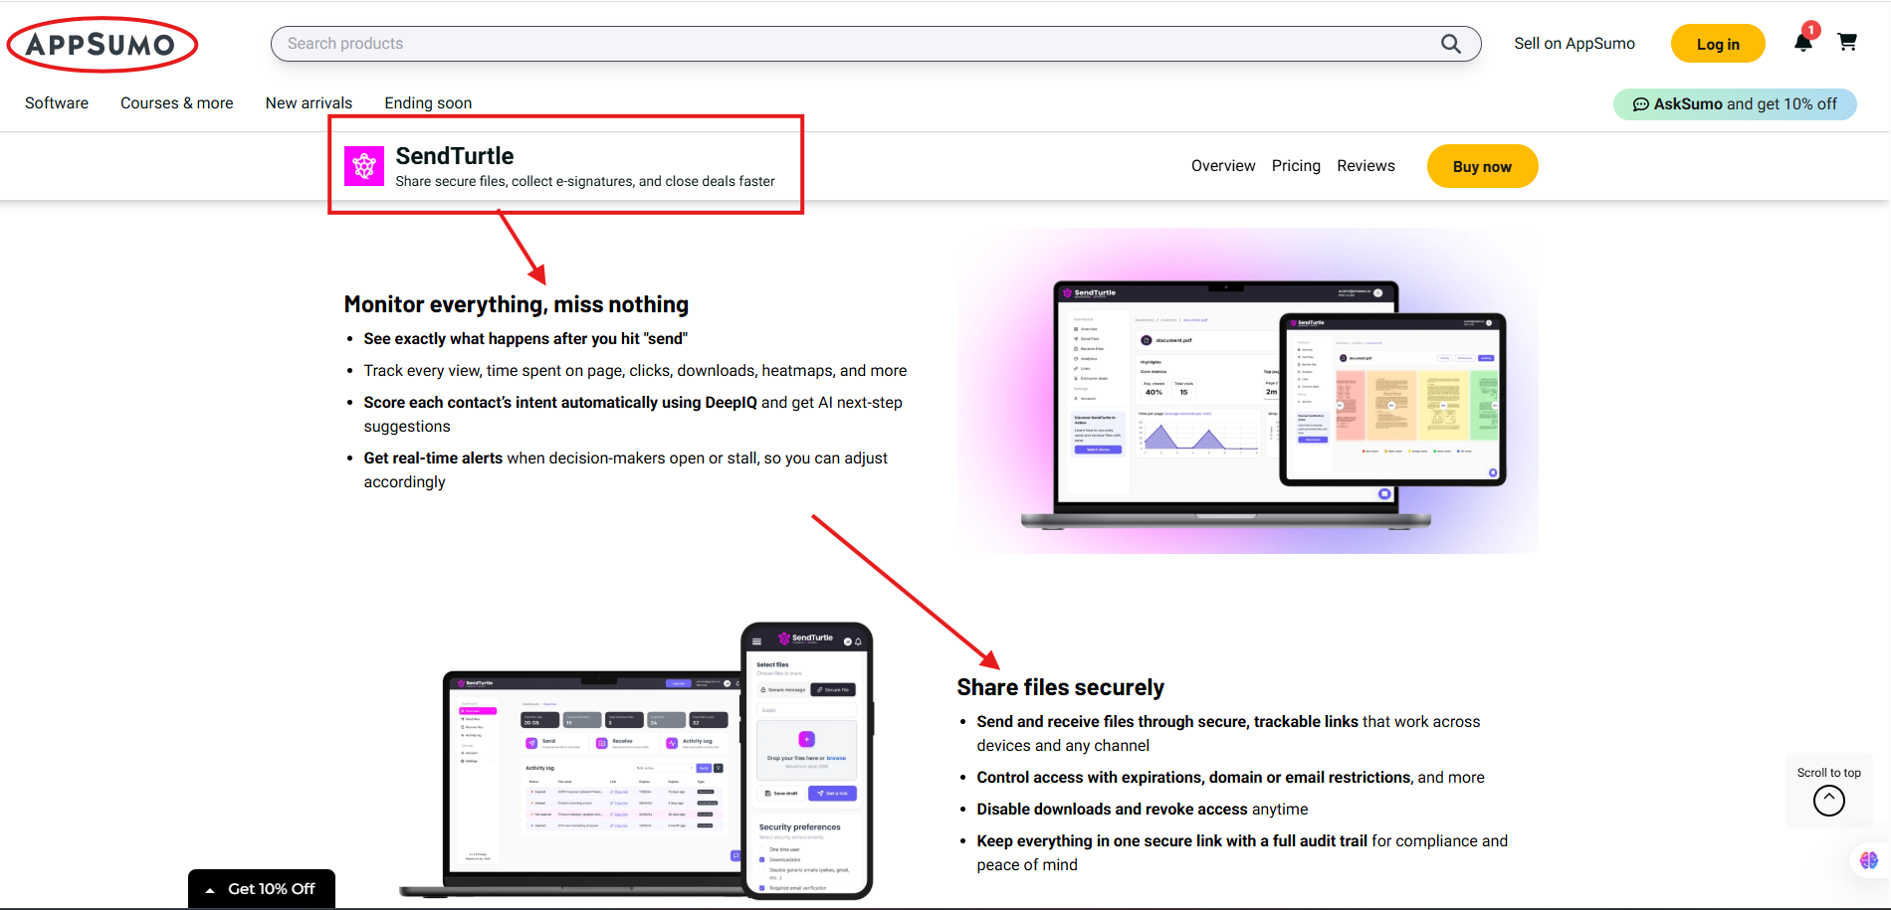This screenshot has height=910, width=1891.
Task: Open the Ending soon deals
Action: [x=428, y=103]
